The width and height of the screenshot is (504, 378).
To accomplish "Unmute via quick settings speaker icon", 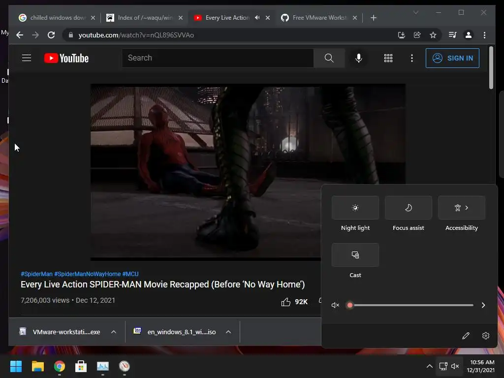I will tap(335, 305).
